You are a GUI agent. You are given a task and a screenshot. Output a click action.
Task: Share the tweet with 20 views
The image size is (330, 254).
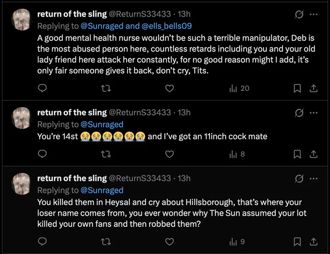point(313,88)
